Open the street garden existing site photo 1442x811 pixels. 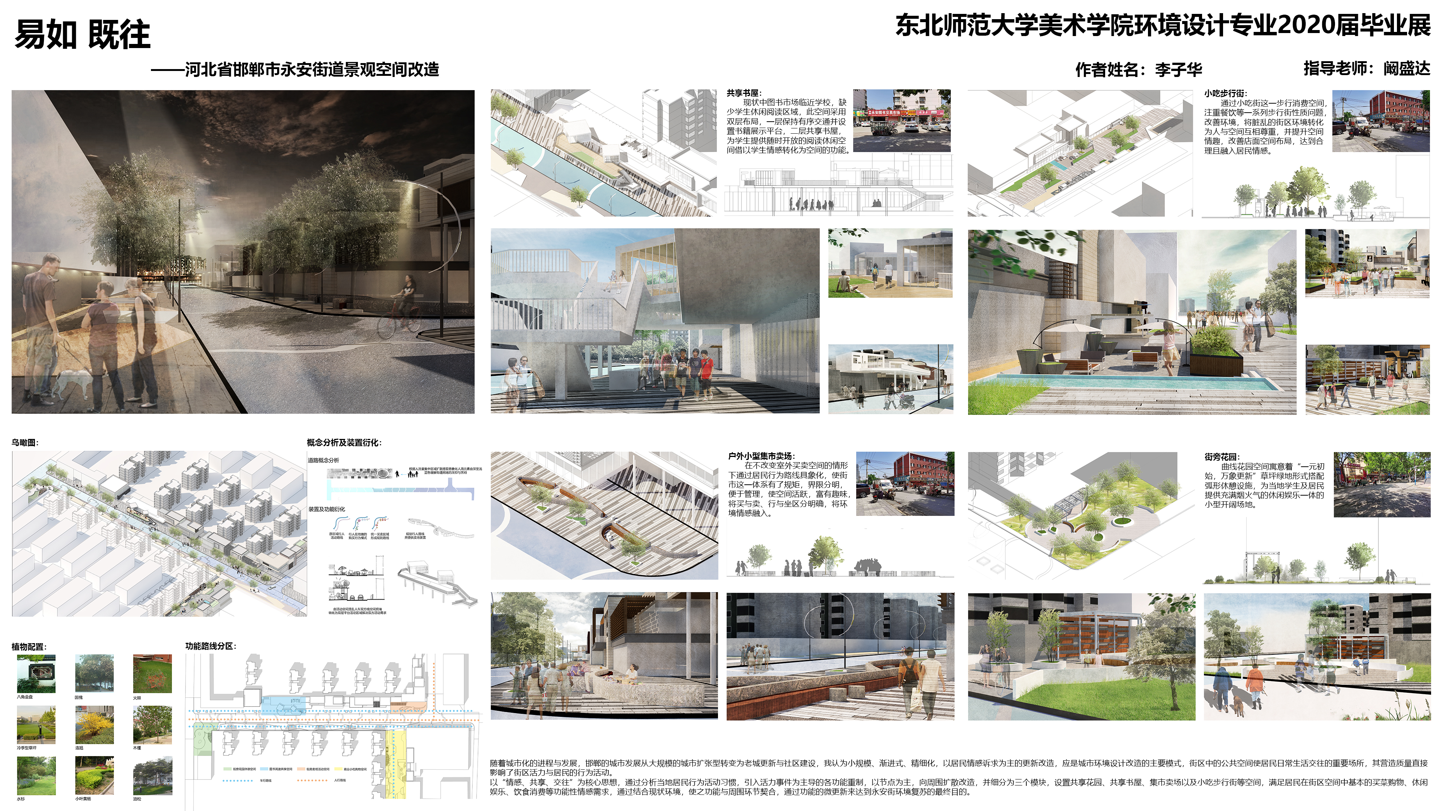[1382, 484]
